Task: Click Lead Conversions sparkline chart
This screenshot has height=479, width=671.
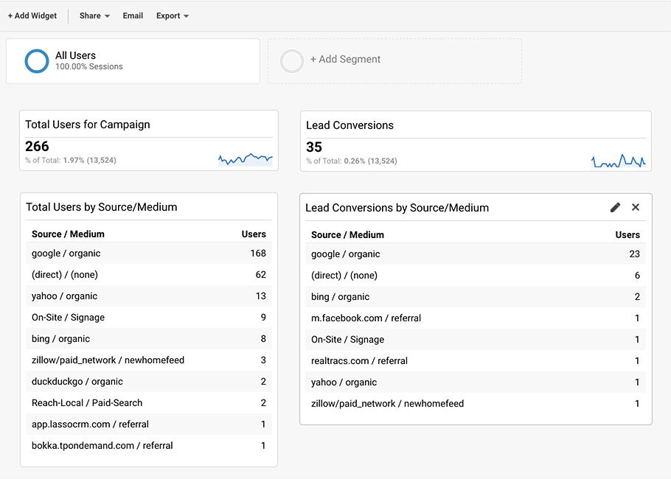Action: pos(619,161)
